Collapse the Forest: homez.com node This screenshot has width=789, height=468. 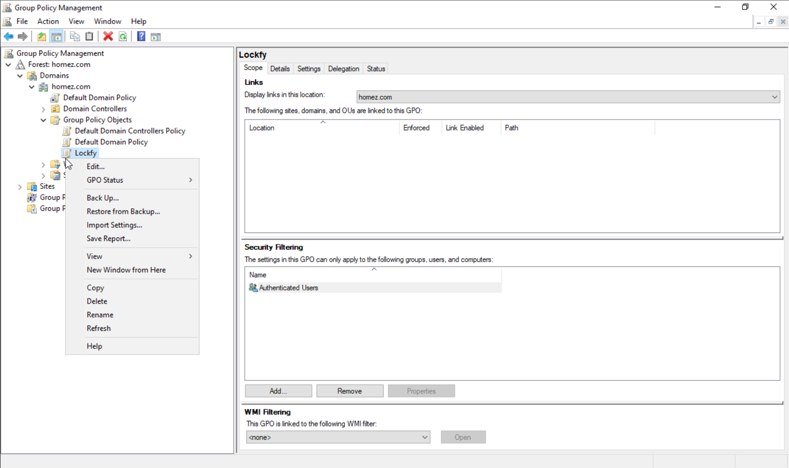[x=8, y=65]
